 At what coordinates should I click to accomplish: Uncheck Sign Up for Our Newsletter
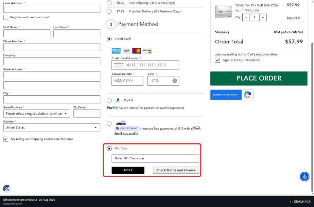(x=217, y=60)
